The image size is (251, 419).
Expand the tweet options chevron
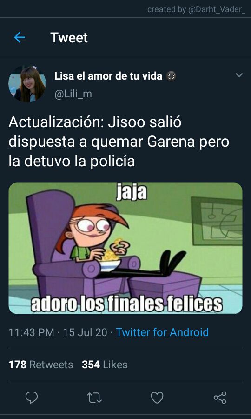pyautogui.click(x=239, y=75)
